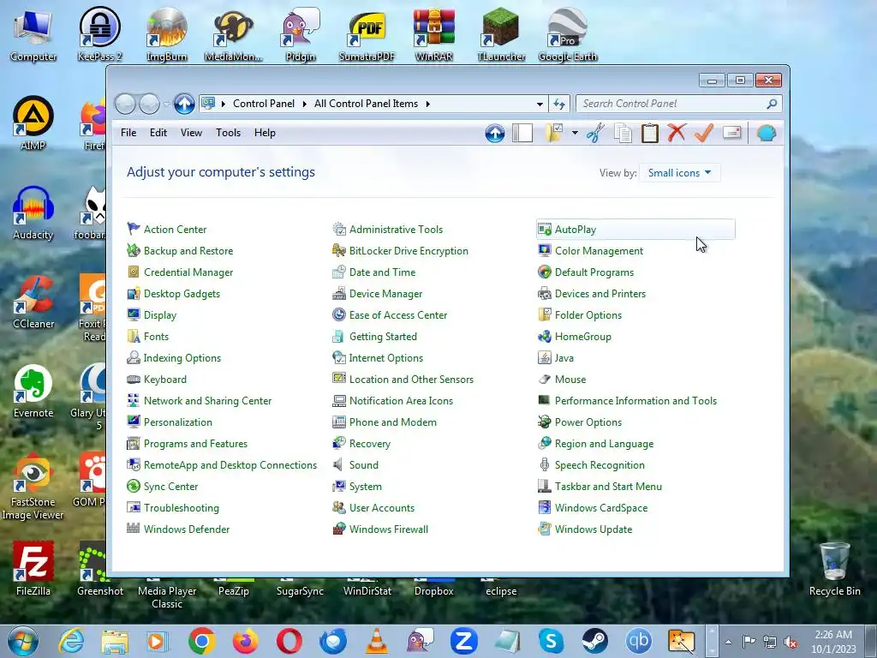Viewport: 877px width, 658px height.
Task: Click the Opera taskbar icon
Action: 289,641
